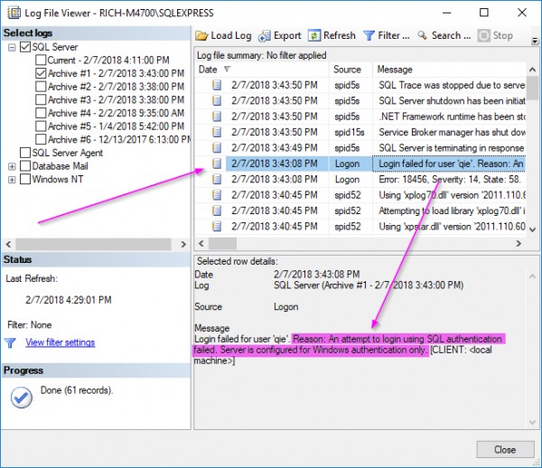Enable the SQL Server Agent checkbox

tap(24, 153)
